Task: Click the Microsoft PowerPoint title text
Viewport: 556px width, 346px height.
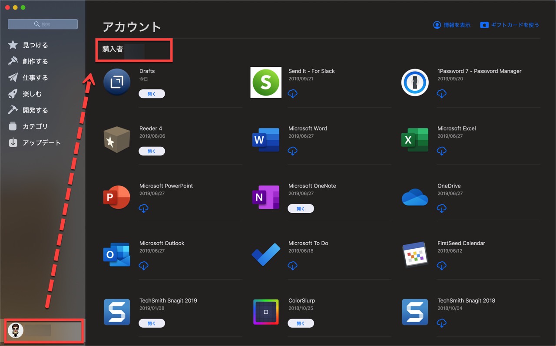Action: tap(166, 186)
